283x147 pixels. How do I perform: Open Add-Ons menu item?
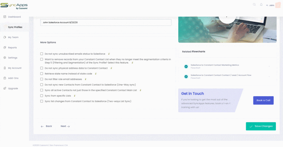(x=13, y=78)
